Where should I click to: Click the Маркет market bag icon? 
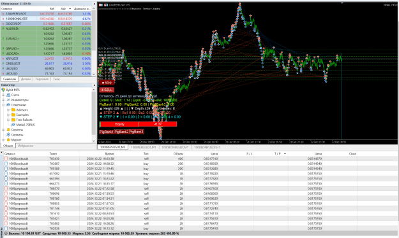tap(8, 140)
